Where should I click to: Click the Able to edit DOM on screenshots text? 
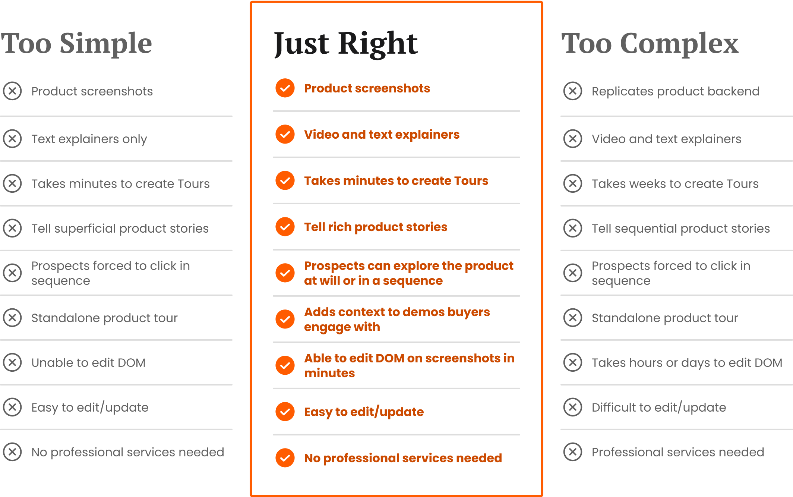click(x=409, y=365)
